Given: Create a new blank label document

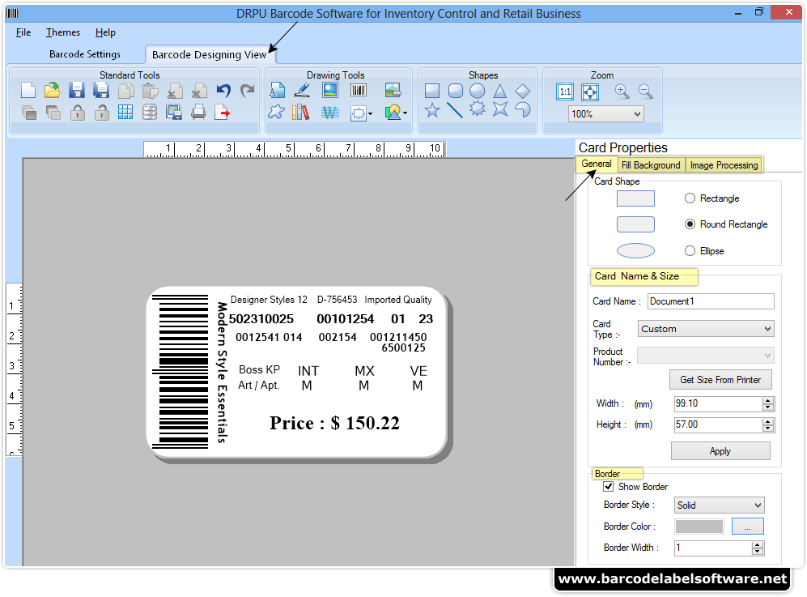Looking at the screenshot, I should tap(28, 91).
